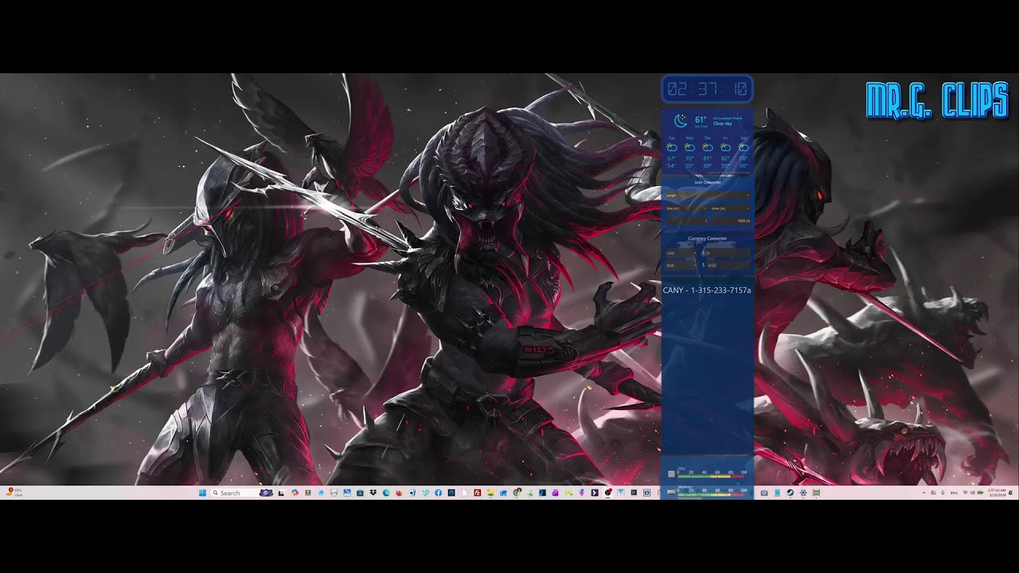1019x573 pixels.
Task: Open the weather widget on taskbar
Action: (14, 493)
